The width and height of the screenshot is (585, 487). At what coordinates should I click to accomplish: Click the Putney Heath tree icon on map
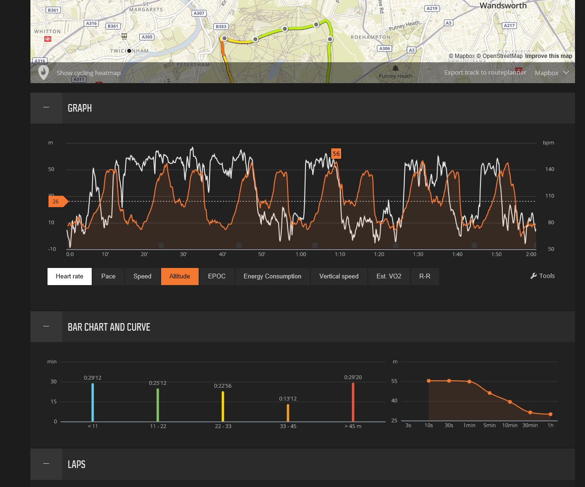(x=396, y=68)
